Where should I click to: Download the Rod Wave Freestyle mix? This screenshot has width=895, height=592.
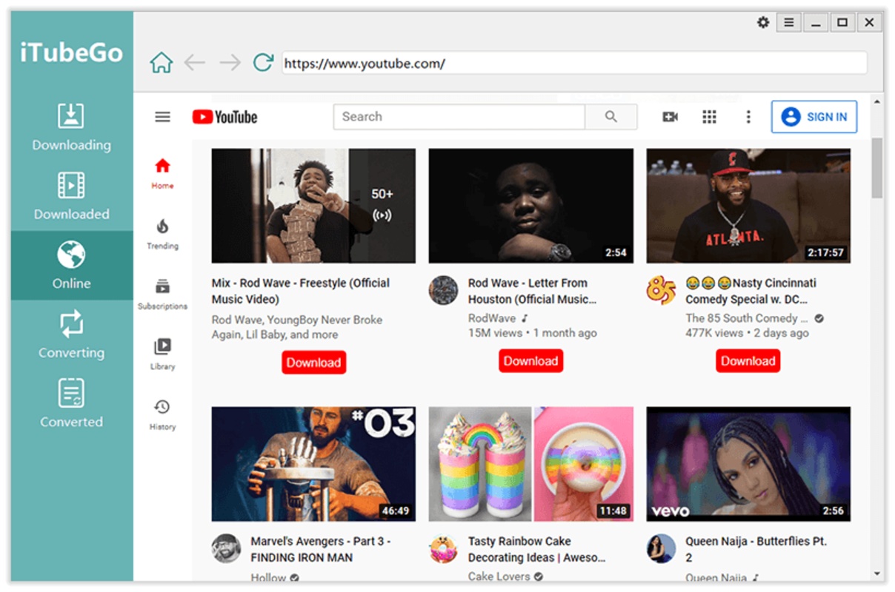[313, 363]
